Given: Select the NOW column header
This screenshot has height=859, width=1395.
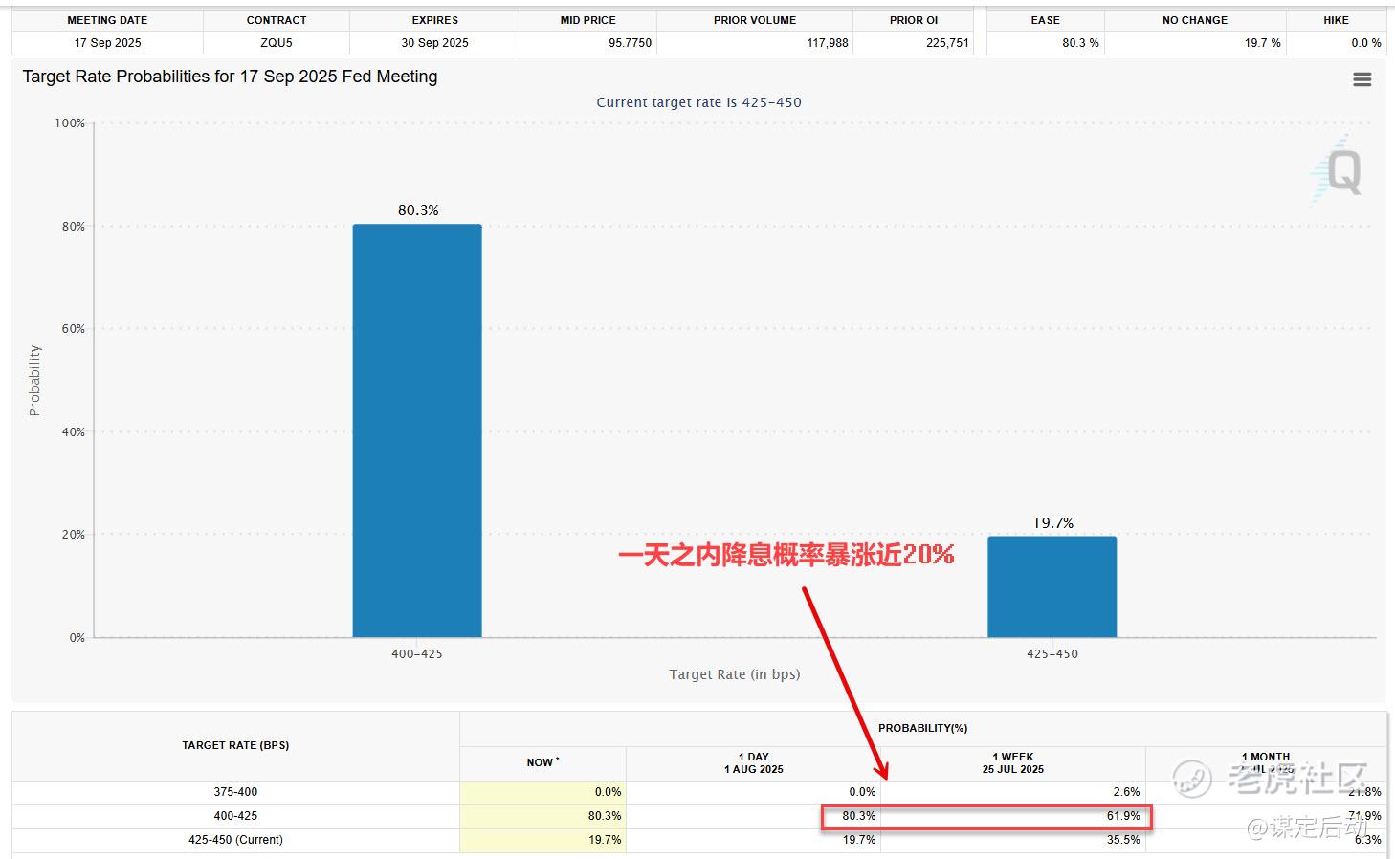Looking at the screenshot, I should [x=542, y=762].
